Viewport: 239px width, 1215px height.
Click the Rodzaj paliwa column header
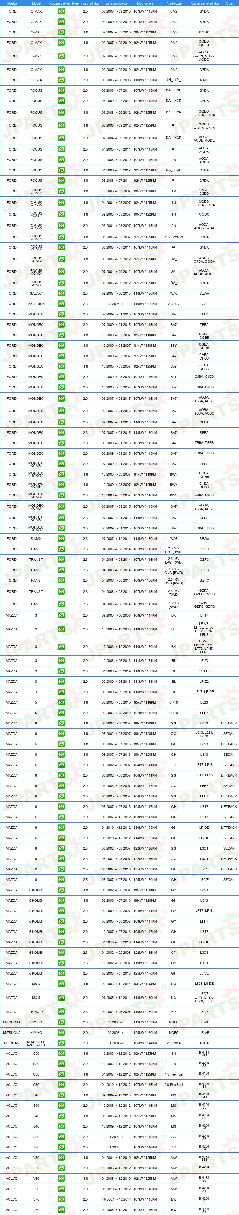tap(59, 3)
